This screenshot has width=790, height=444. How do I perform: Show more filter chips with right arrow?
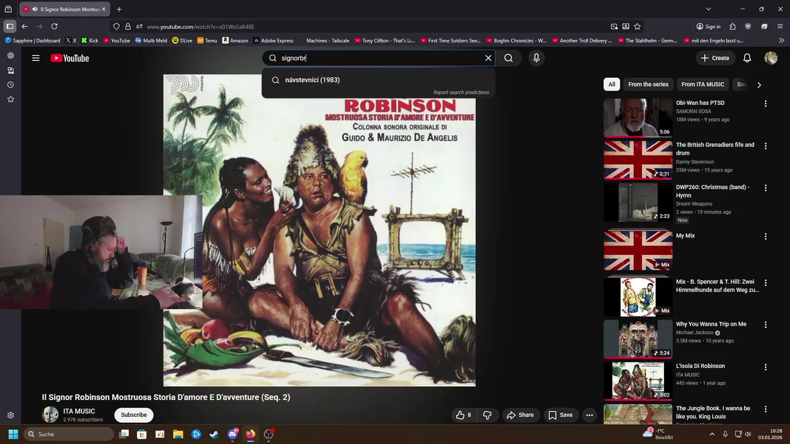click(x=759, y=84)
